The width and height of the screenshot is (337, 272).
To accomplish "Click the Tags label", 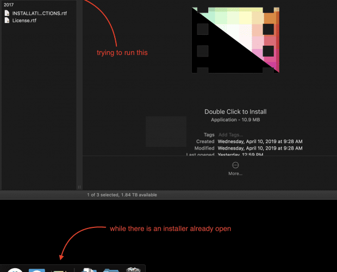I will tap(209, 135).
